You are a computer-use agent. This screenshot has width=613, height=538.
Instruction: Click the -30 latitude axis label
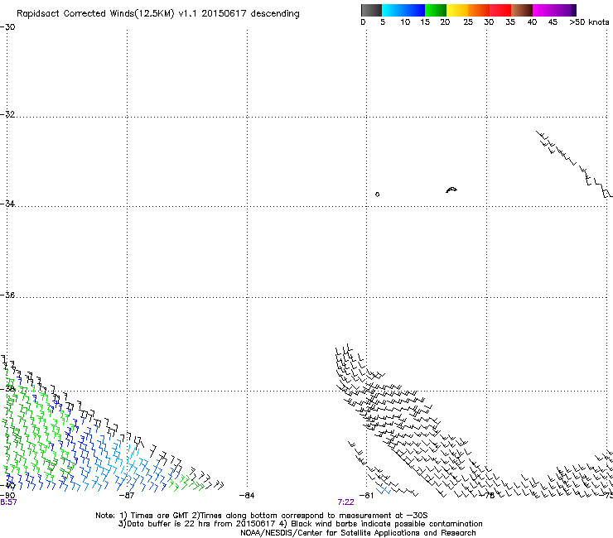point(7,27)
